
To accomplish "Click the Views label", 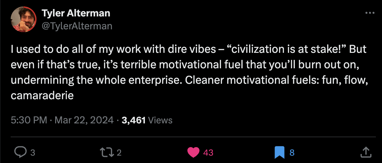I will (x=161, y=120).
